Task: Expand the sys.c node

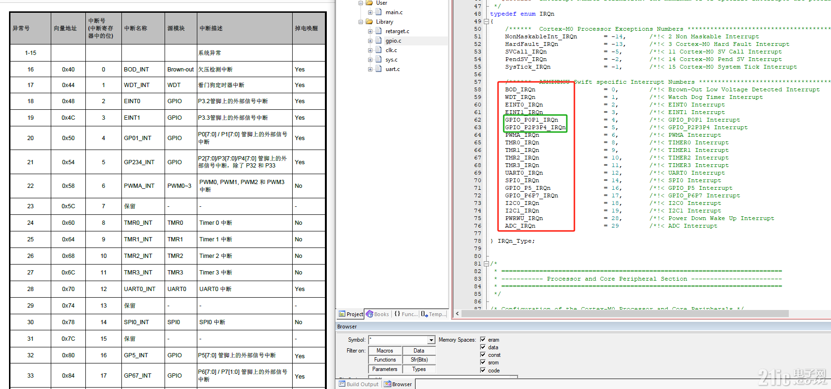Action: (370, 60)
